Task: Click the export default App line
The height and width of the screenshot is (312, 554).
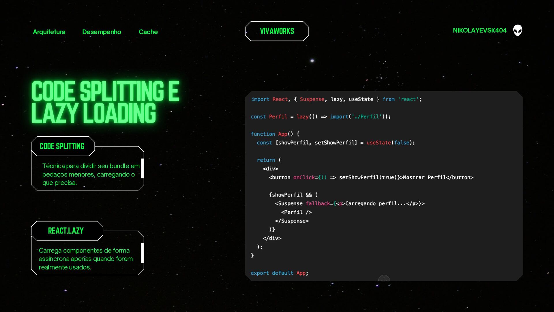Action: click(x=279, y=273)
